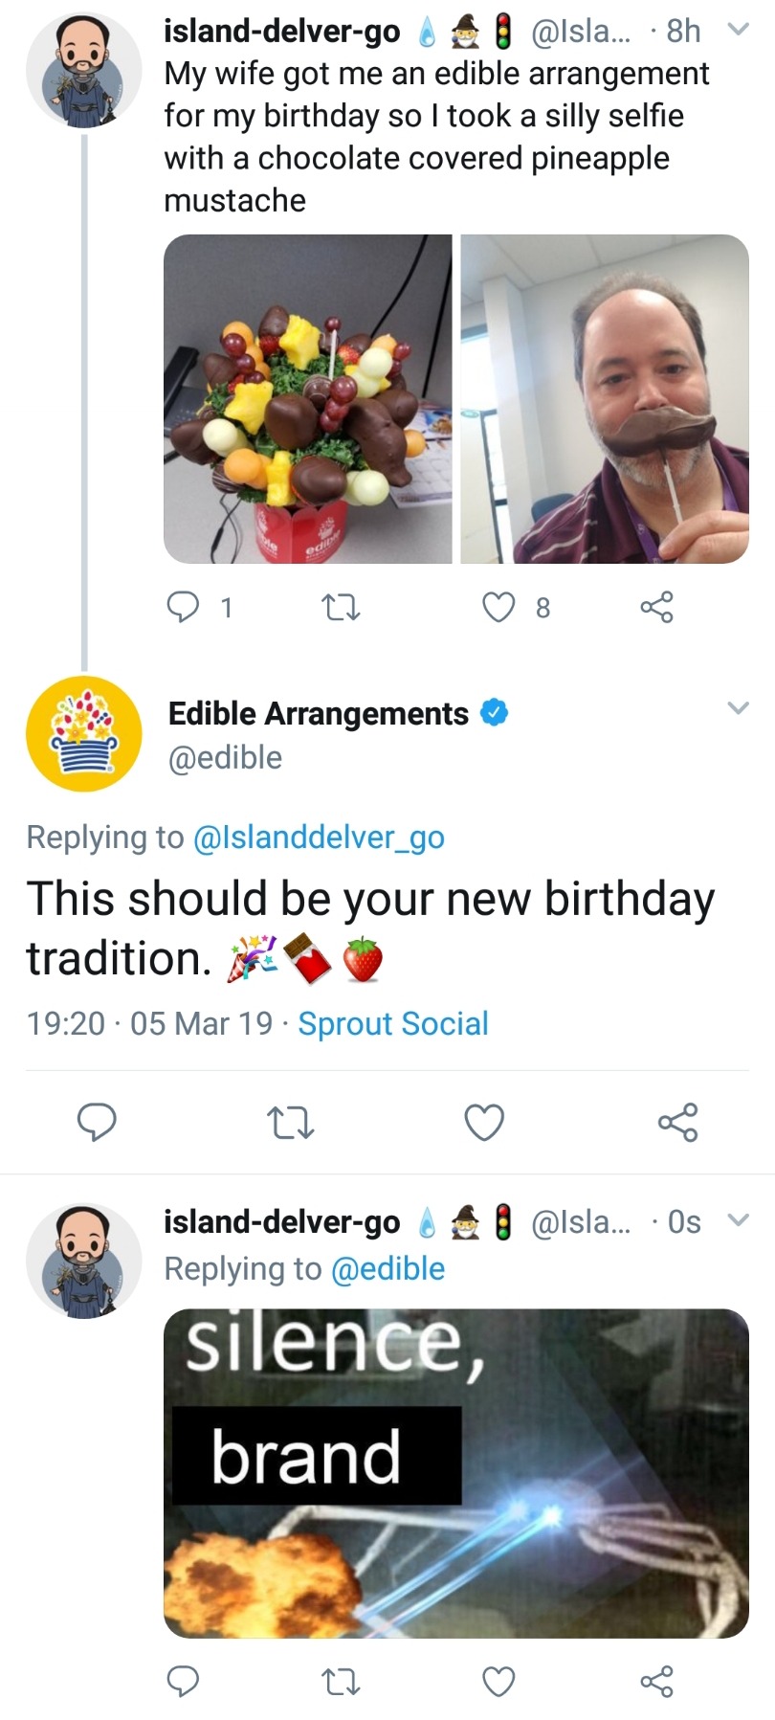The image size is (775, 1720).
Task: Expand Edible Arrangements tweet options menu
Action: [737, 708]
